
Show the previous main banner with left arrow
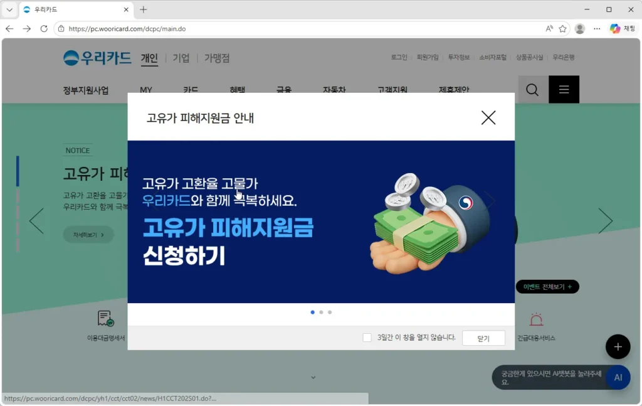pos(36,221)
